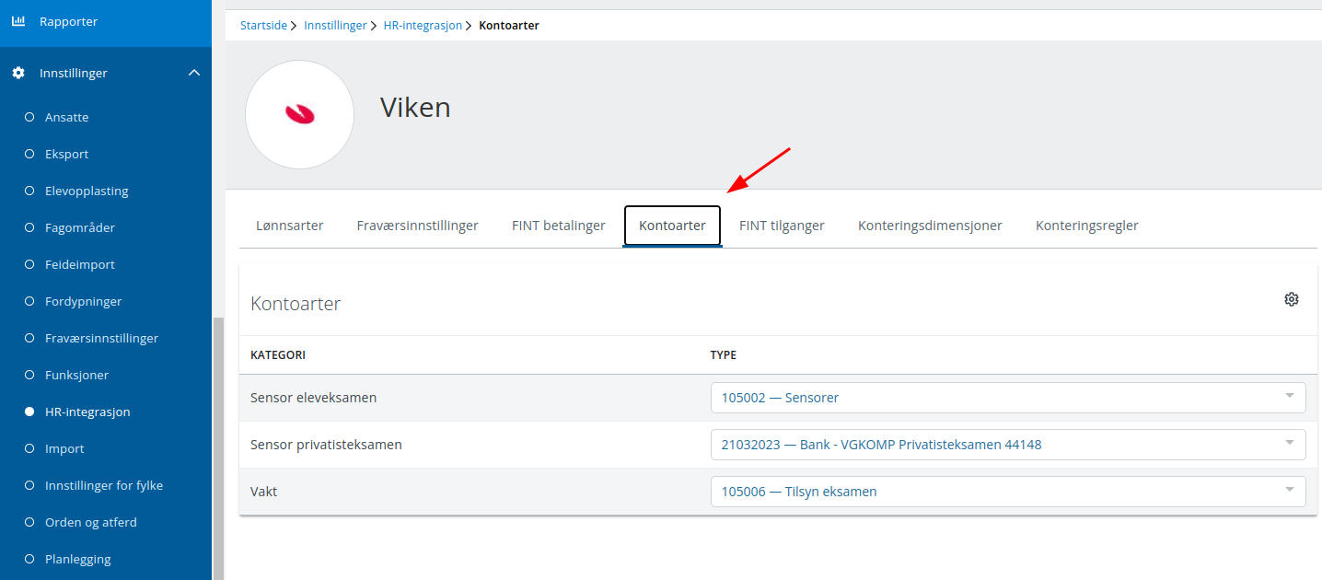Screen dimensions: 1322x580
Task: Switch to the FINT betalinger tab
Action: tap(559, 226)
